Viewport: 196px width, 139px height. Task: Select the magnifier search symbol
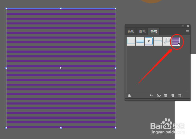(x=167, y=41)
